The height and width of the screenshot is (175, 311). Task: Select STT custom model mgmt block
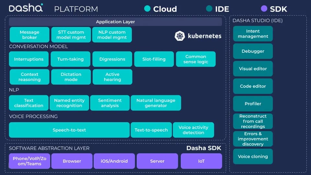[71, 35]
